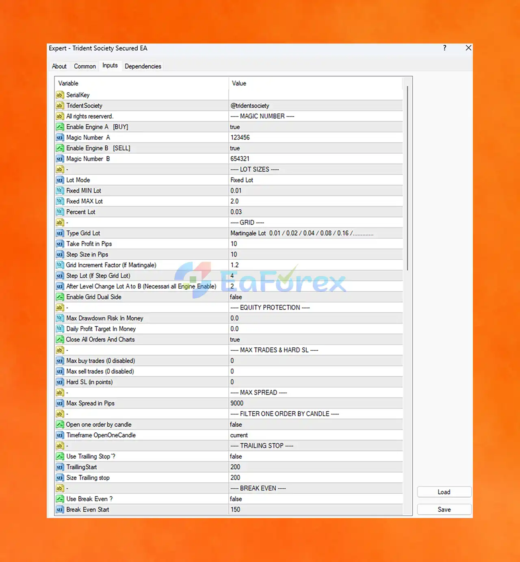Click the Save button
520x562 pixels.
pos(444,510)
